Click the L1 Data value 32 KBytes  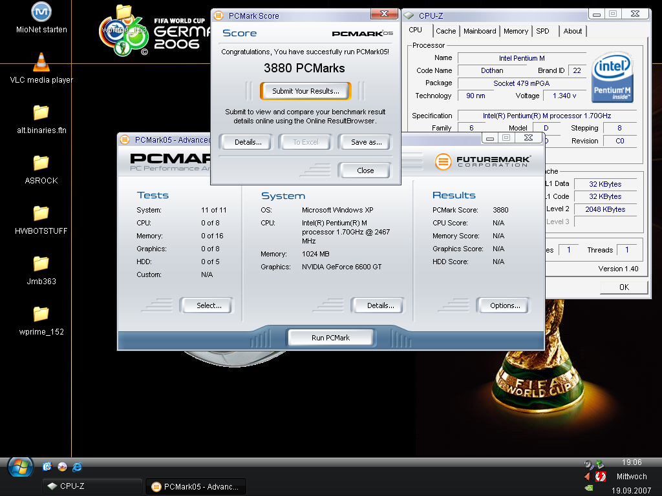coord(605,184)
